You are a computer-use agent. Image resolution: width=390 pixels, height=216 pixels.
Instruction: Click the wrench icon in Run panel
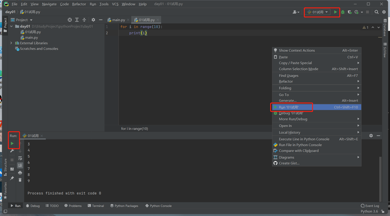[x=12, y=151]
